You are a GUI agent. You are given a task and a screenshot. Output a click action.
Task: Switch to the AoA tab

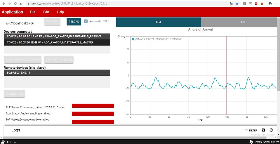(159, 22)
